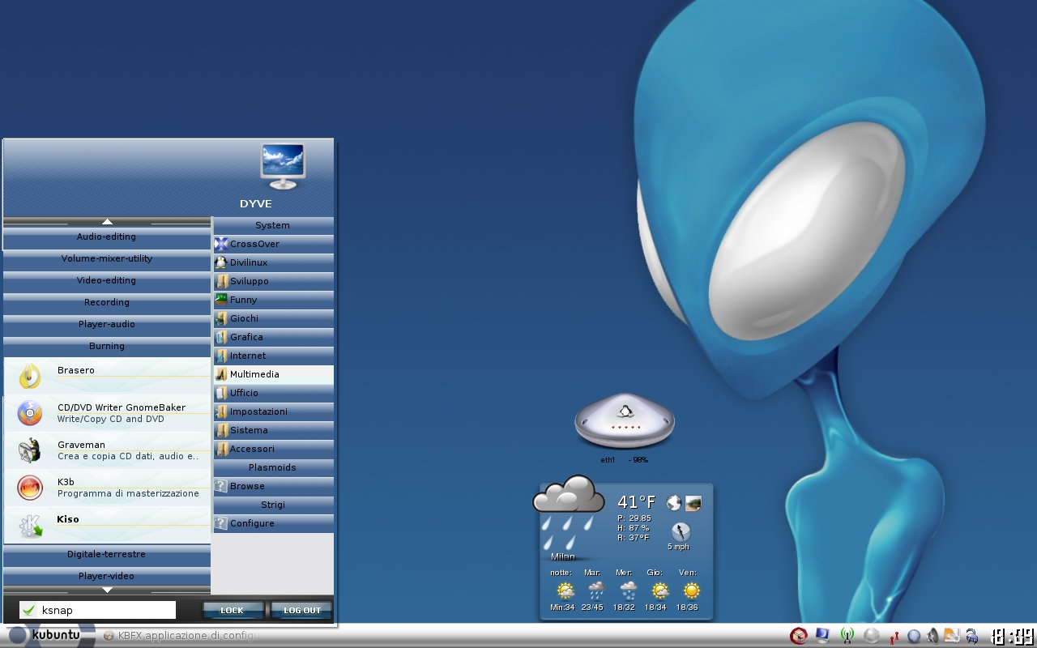Click the kubuntu start button
The image size is (1037, 648).
point(47,635)
